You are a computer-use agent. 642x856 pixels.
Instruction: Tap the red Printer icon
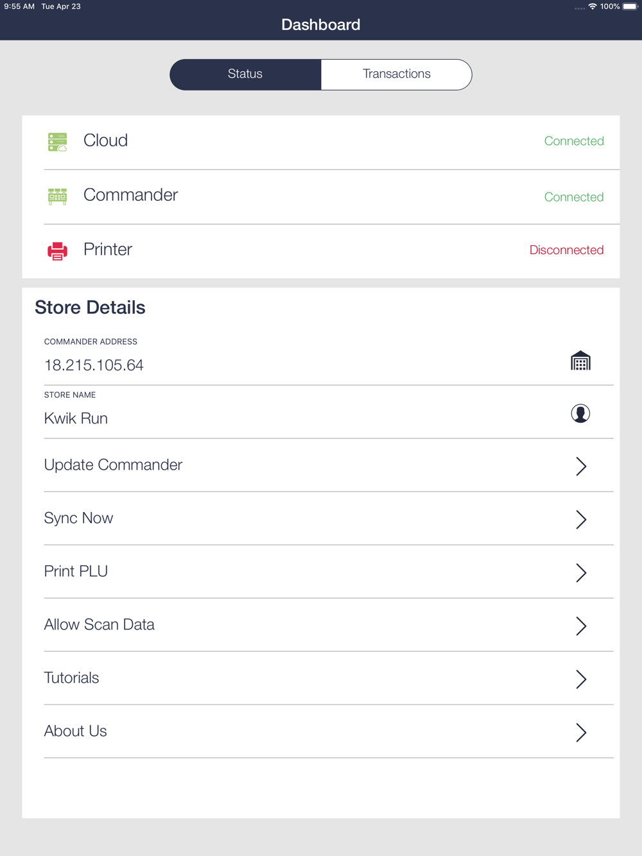pyautogui.click(x=57, y=250)
